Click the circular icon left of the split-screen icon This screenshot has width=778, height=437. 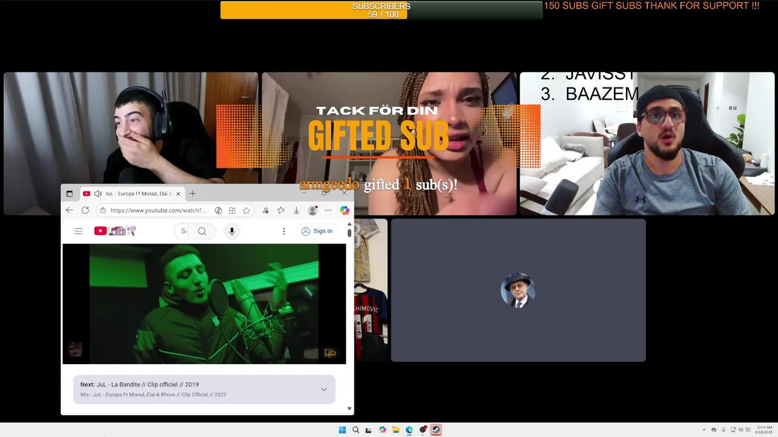218,211
